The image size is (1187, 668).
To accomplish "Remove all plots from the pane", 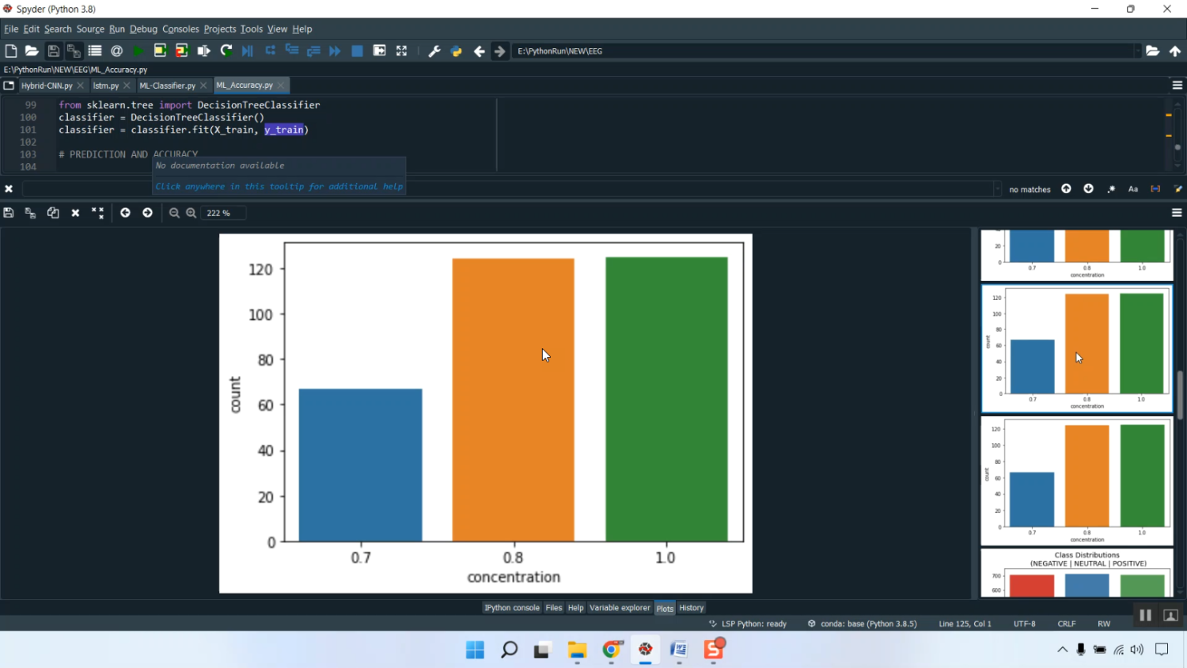I will pyautogui.click(x=97, y=213).
